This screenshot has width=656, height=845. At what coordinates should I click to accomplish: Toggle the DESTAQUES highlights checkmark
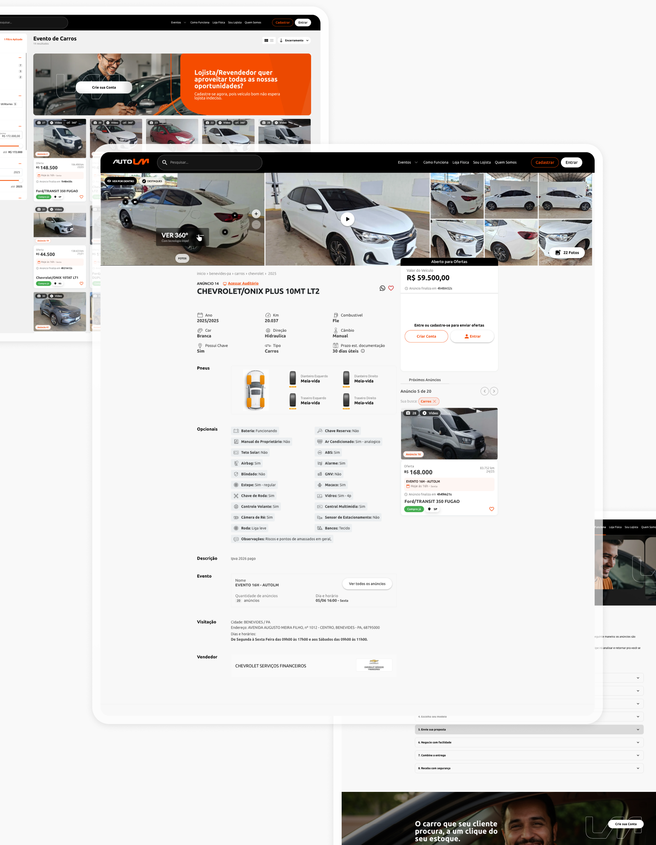pos(152,181)
